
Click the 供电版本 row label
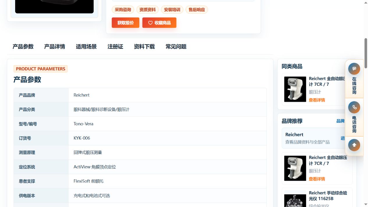[27, 196]
